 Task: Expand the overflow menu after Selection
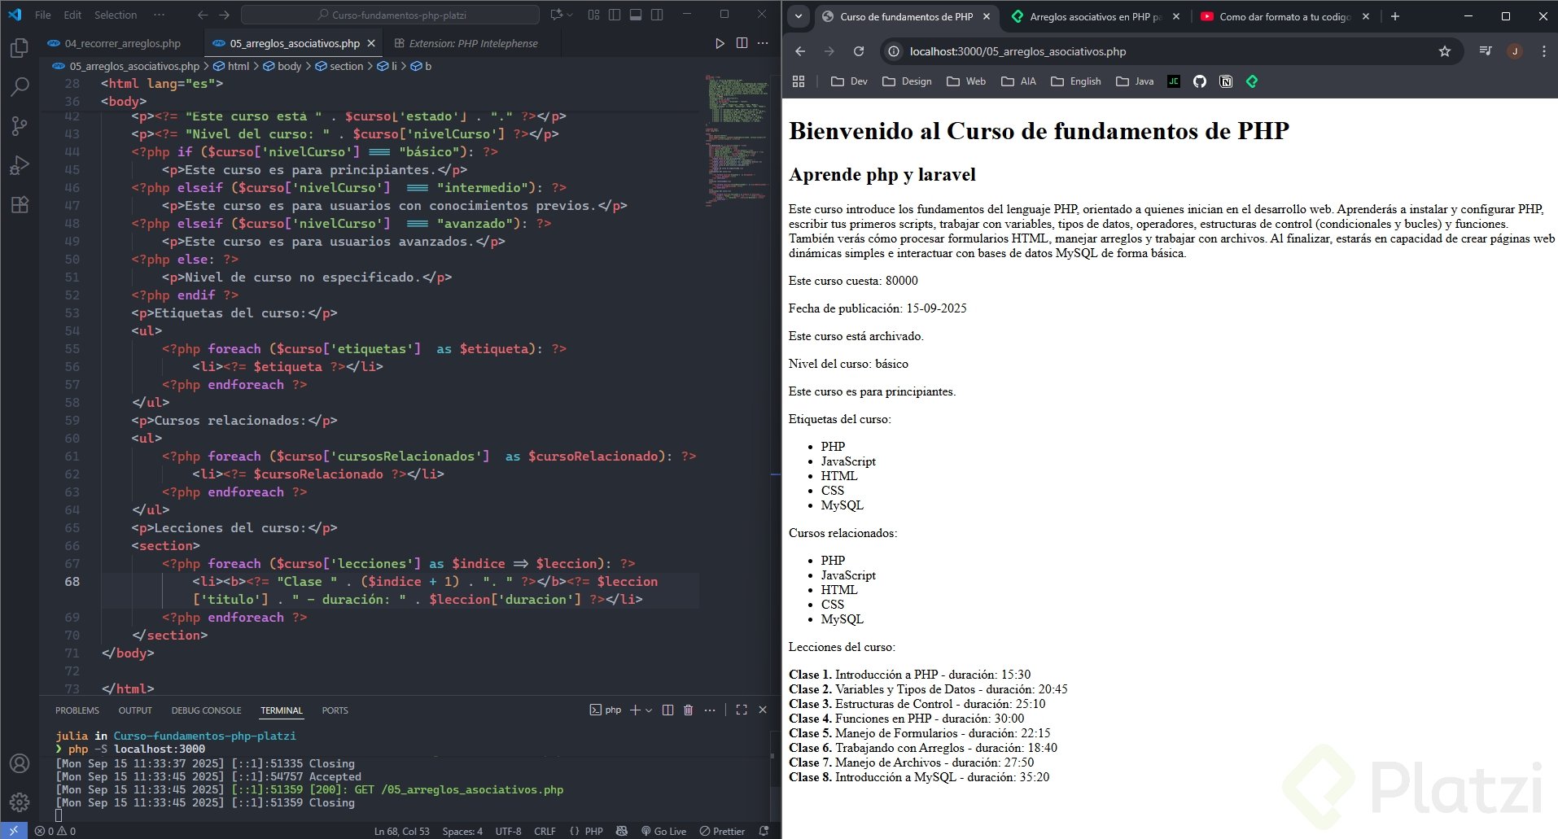coord(159,15)
